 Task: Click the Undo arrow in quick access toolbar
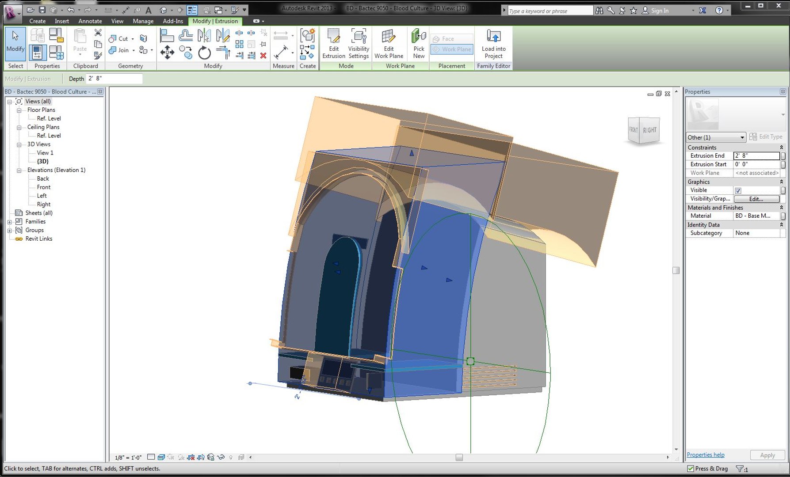[71, 10]
